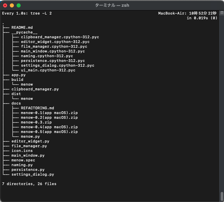Click menow-0.3.zip

click(36, 122)
